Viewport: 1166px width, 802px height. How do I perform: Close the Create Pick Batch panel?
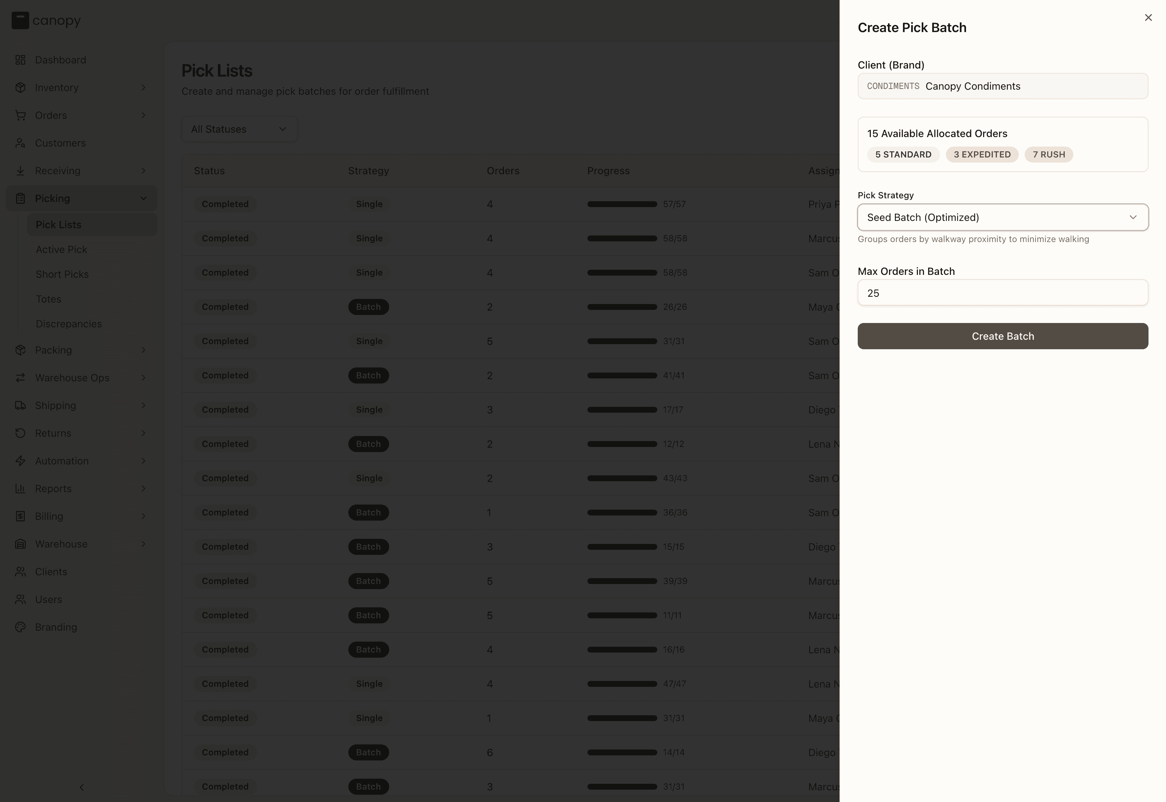click(1148, 17)
